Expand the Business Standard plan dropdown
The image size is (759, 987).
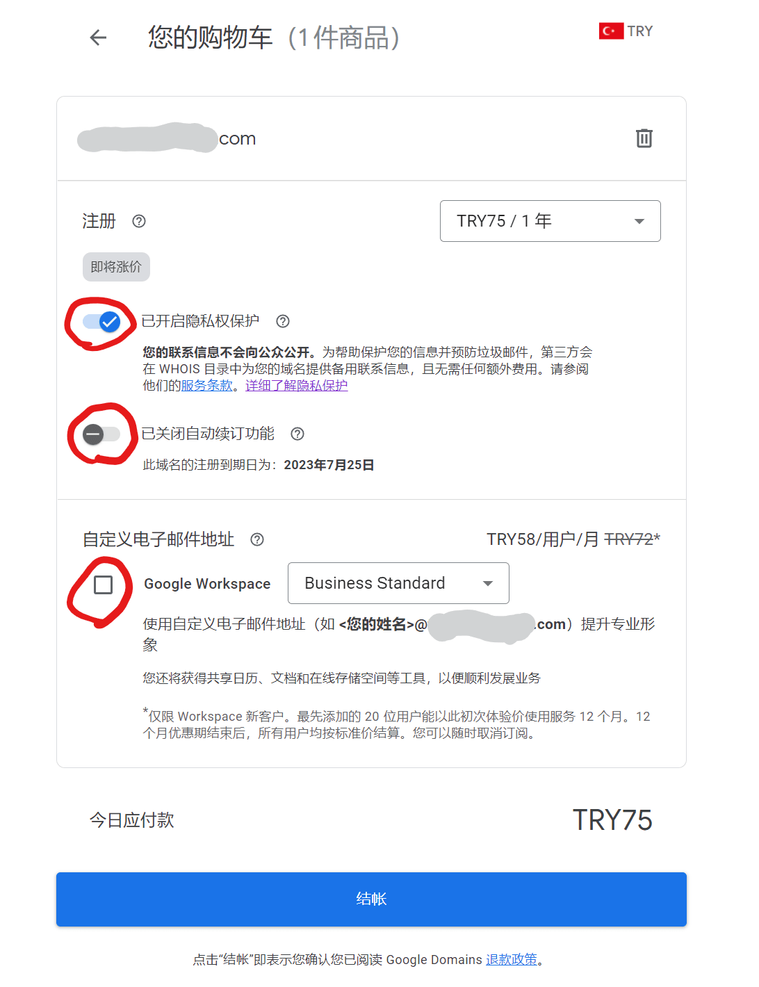point(398,583)
